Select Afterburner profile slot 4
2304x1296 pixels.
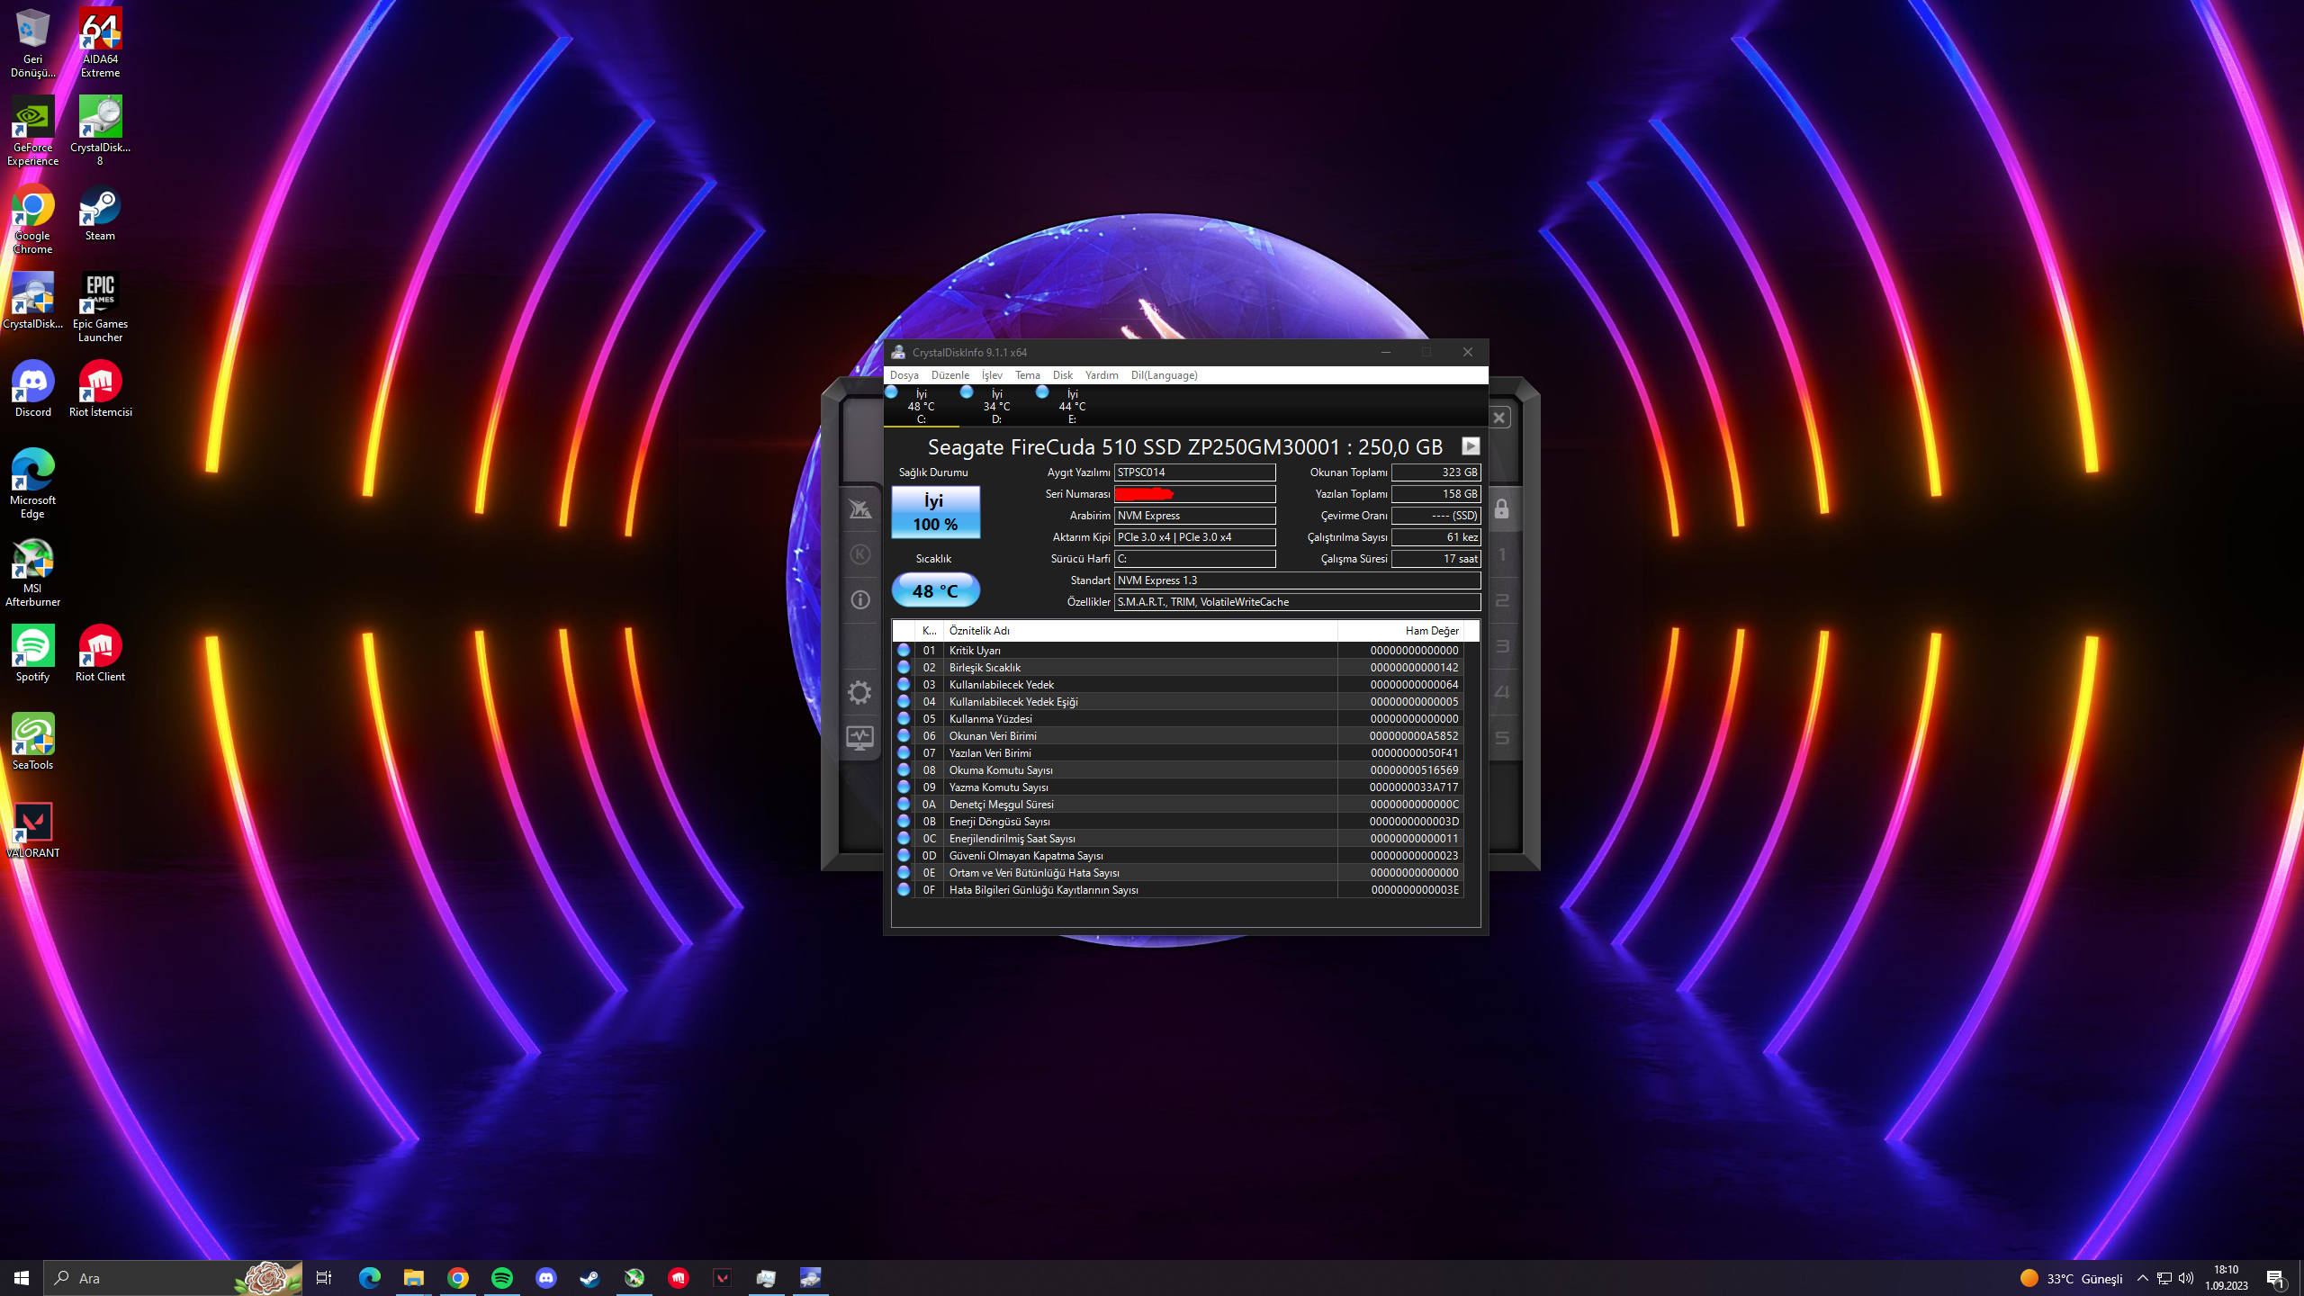coord(1502,692)
